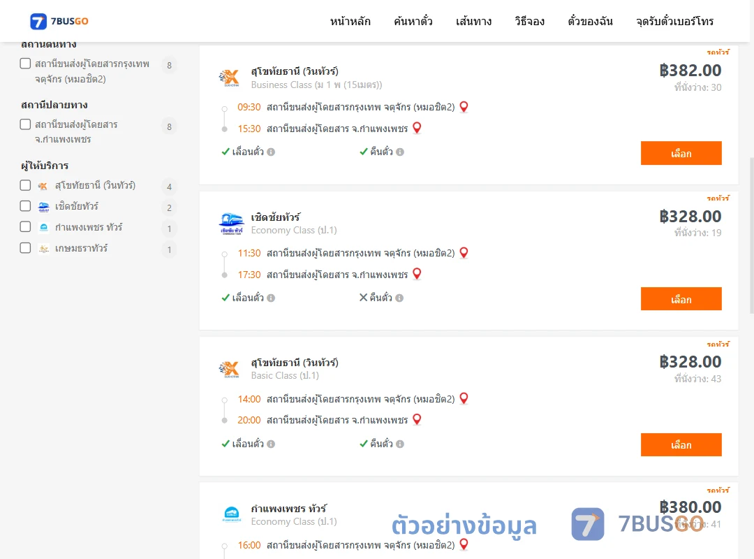
Task: Open map pin for 15:30 arrival station
Action: (417, 128)
